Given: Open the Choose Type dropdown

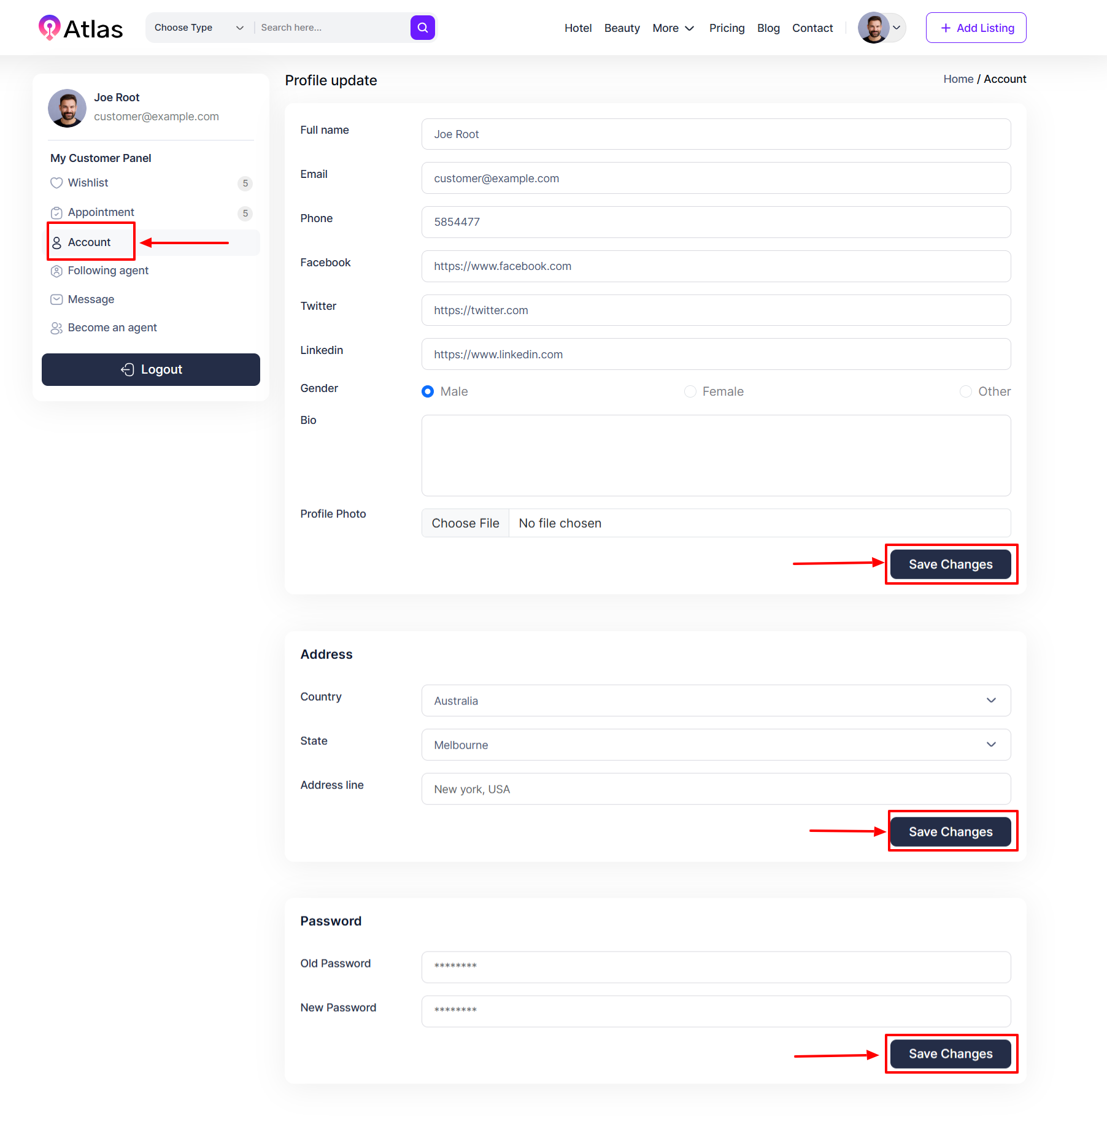Looking at the screenshot, I should pos(199,28).
